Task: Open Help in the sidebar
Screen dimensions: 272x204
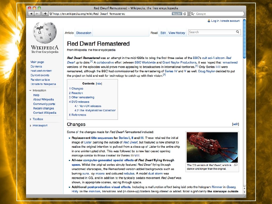Action: click(36, 95)
